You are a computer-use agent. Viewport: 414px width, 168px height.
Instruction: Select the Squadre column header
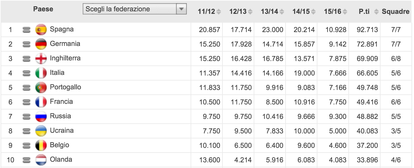[x=395, y=12]
